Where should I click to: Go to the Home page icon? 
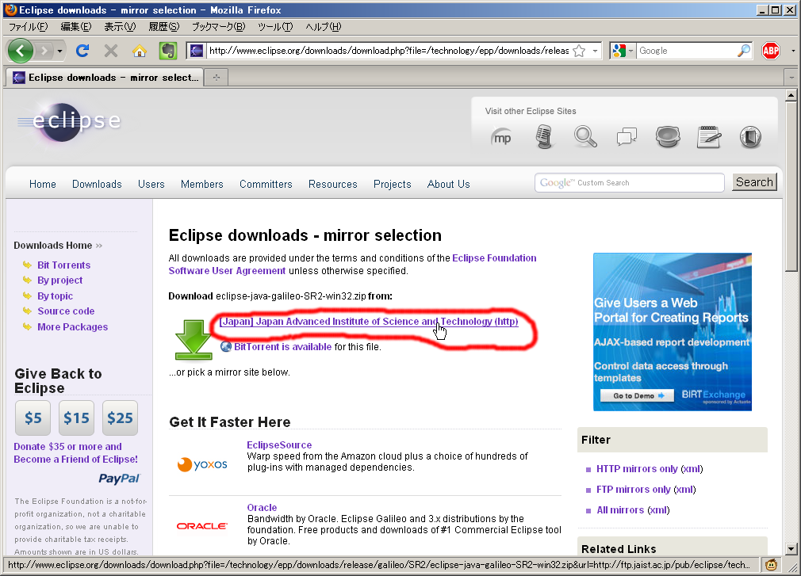click(x=139, y=51)
